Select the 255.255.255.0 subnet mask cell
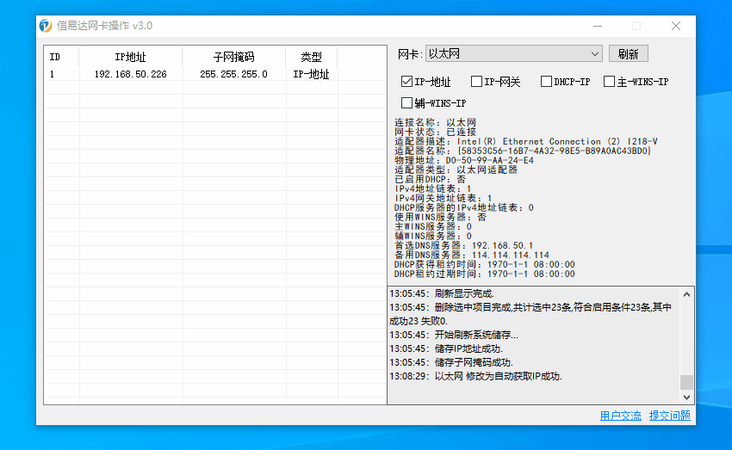Screen dimensions: 732x450 234,74
